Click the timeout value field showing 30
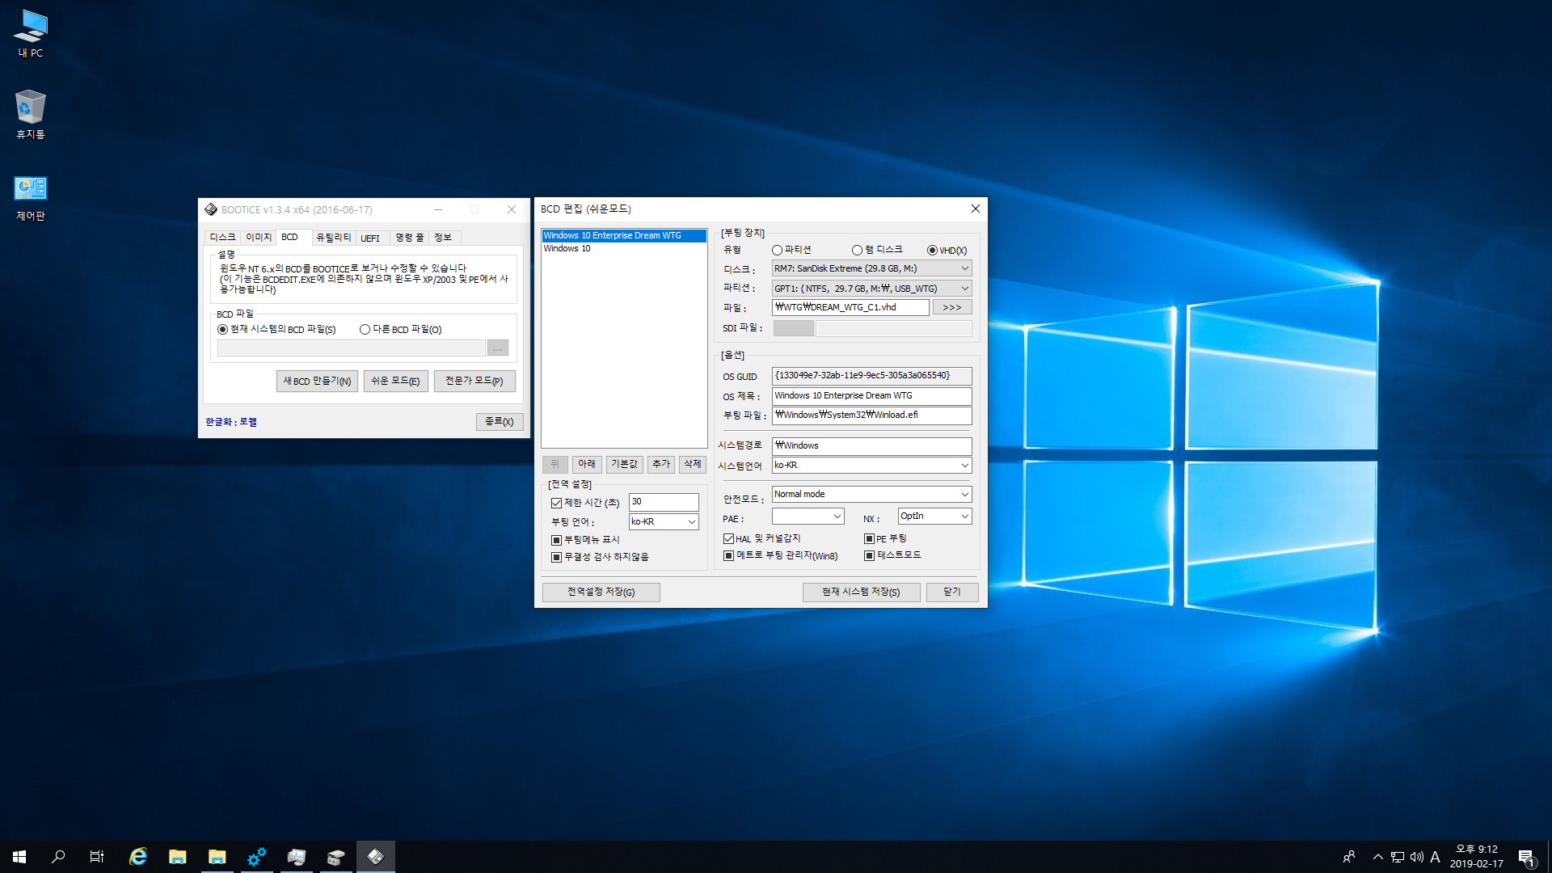Image resolution: width=1552 pixels, height=873 pixels. pos(664,502)
